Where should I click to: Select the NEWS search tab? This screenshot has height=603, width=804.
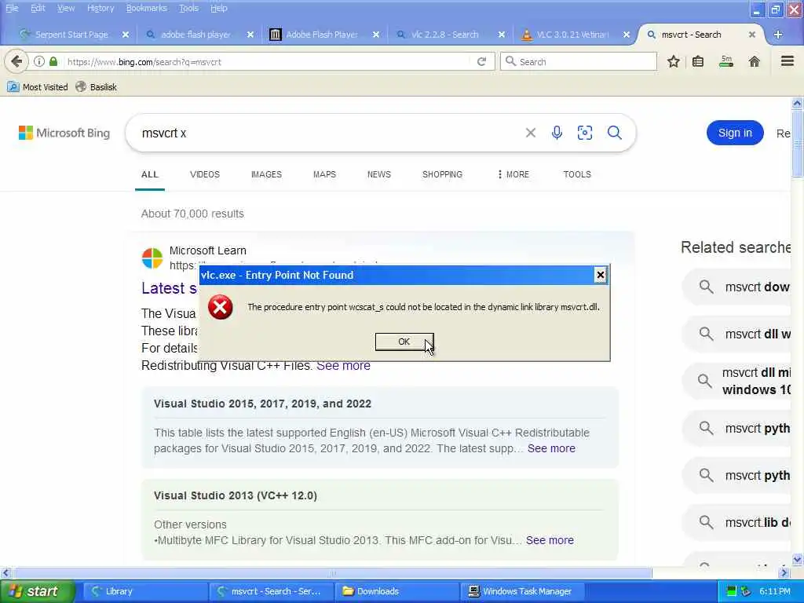(x=379, y=174)
